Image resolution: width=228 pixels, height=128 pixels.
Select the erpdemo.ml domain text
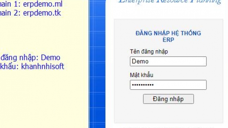pos(43,4)
